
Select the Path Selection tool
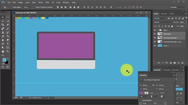click(3, 48)
